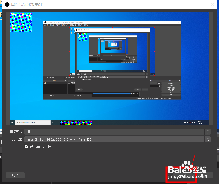Open the 显示器 display selection dropdown
The height and width of the screenshot is (184, 219).
coord(118,139)
